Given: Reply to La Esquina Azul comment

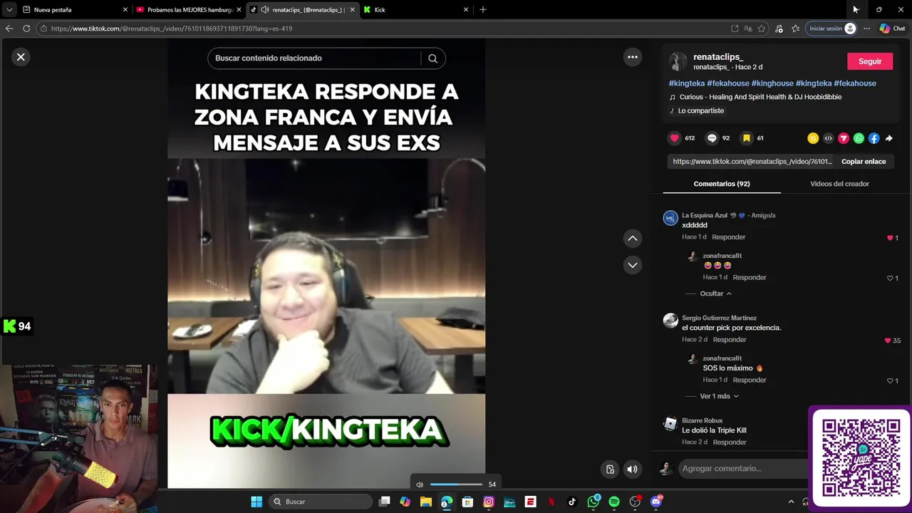Looking at the screenshot, I should point(728,237).
